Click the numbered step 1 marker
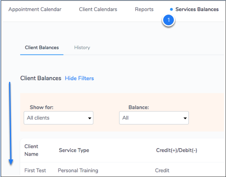 (x=168, y=20)
